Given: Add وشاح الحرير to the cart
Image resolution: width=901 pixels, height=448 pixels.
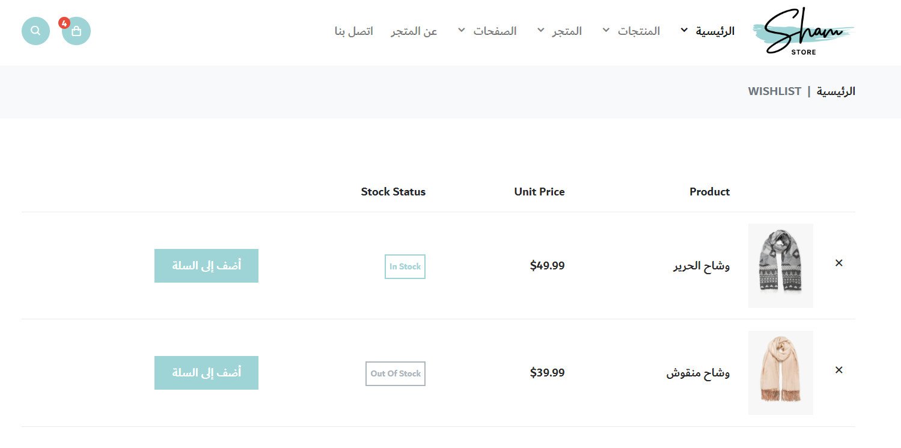Looking at the screenshot, I should [206, 266].
